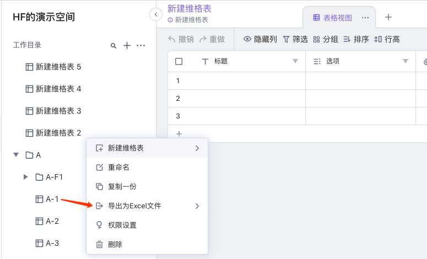Expand folder A-F1 with its triangle

(26, 177)
